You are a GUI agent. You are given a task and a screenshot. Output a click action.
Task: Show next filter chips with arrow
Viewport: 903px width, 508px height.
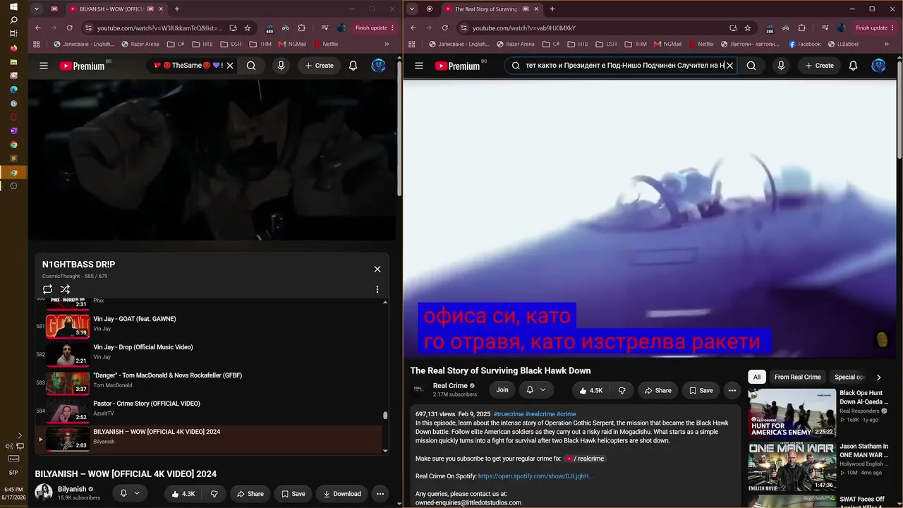pyautogui.click(x=878, y=377)
